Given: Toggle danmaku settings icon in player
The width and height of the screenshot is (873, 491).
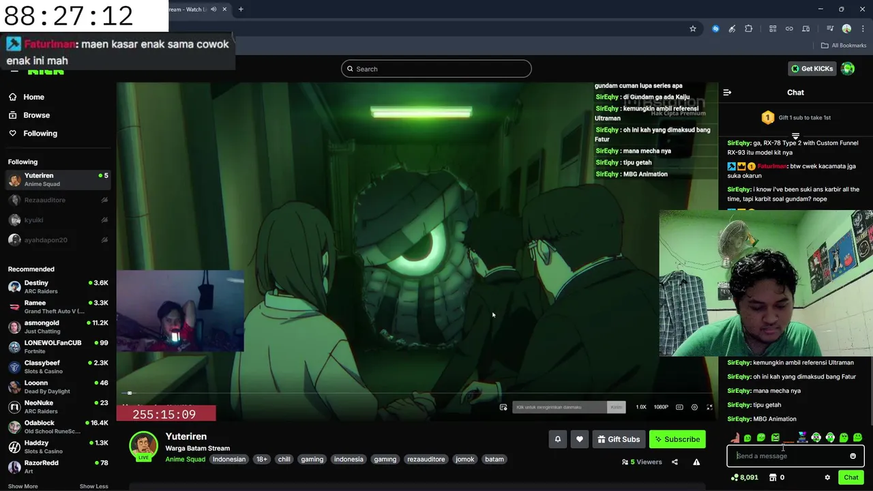Looking at the screenshot, I should click(503, 407).
